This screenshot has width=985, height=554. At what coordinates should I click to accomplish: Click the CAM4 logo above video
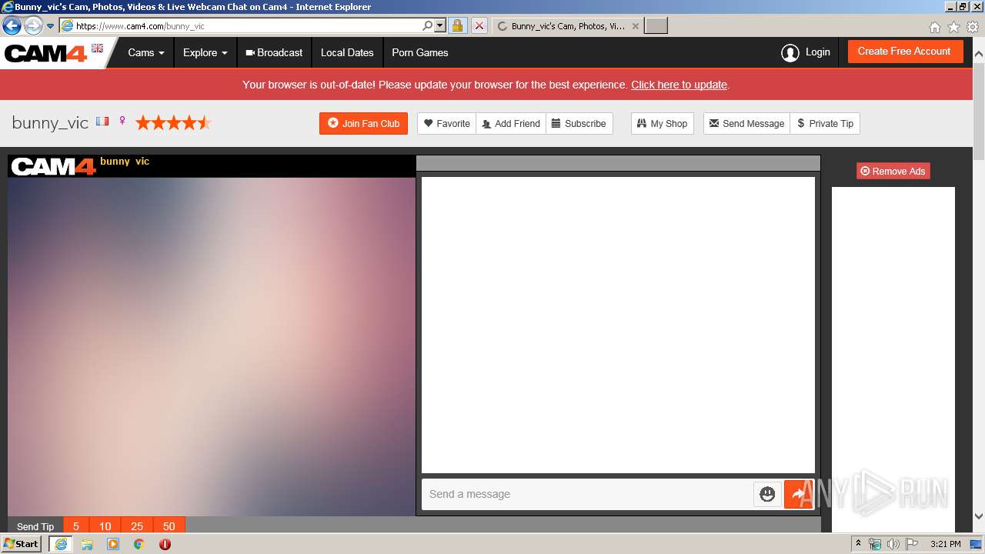53,166
